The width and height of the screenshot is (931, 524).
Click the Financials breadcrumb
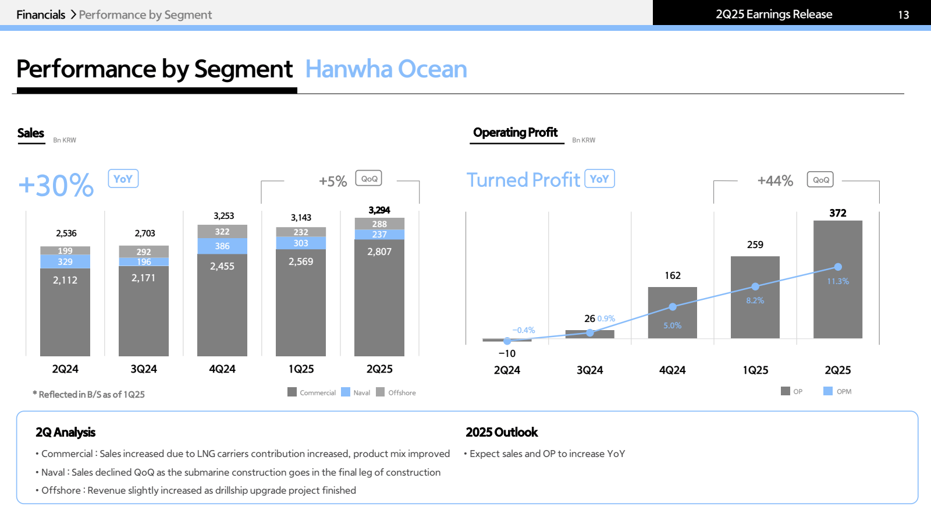point(41,15)
